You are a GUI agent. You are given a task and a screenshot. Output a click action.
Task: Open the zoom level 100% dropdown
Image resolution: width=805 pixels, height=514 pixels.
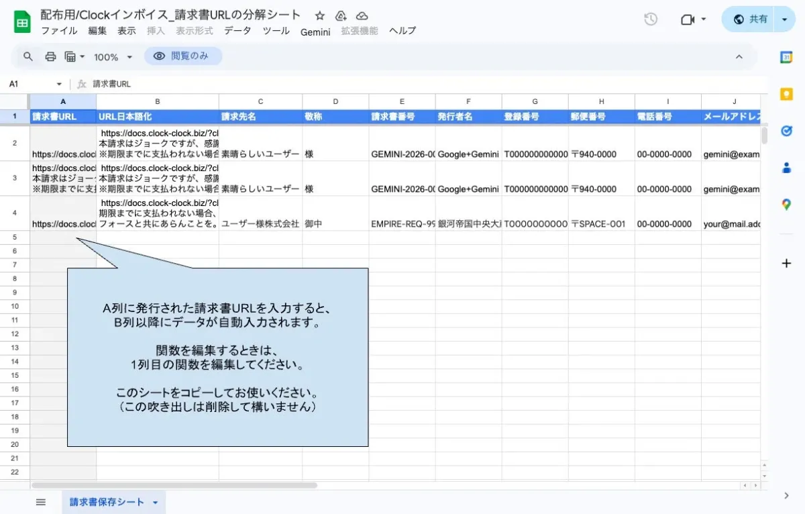(x=112, y=56)
